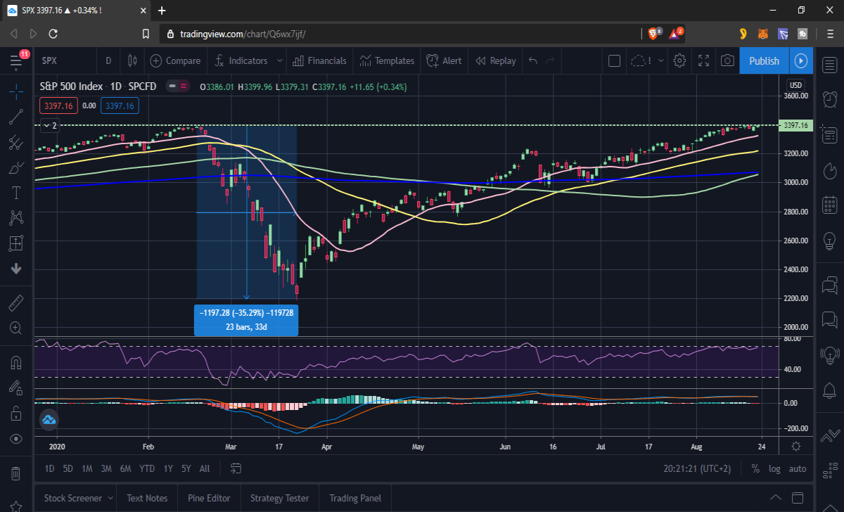Toggle percent scale mode

(x=755, y=468)
